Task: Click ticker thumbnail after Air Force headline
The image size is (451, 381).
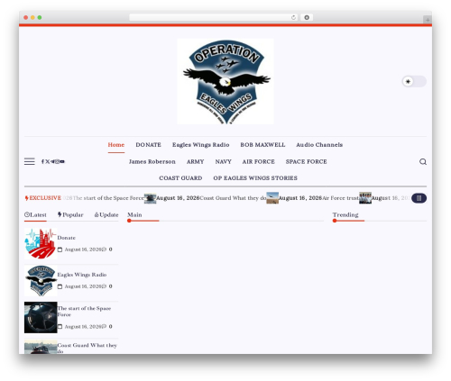Action: 365,198
